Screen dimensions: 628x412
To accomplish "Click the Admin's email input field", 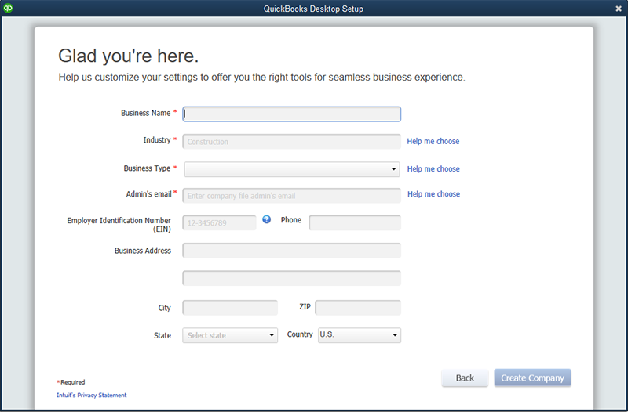I will tap(291, 196).
